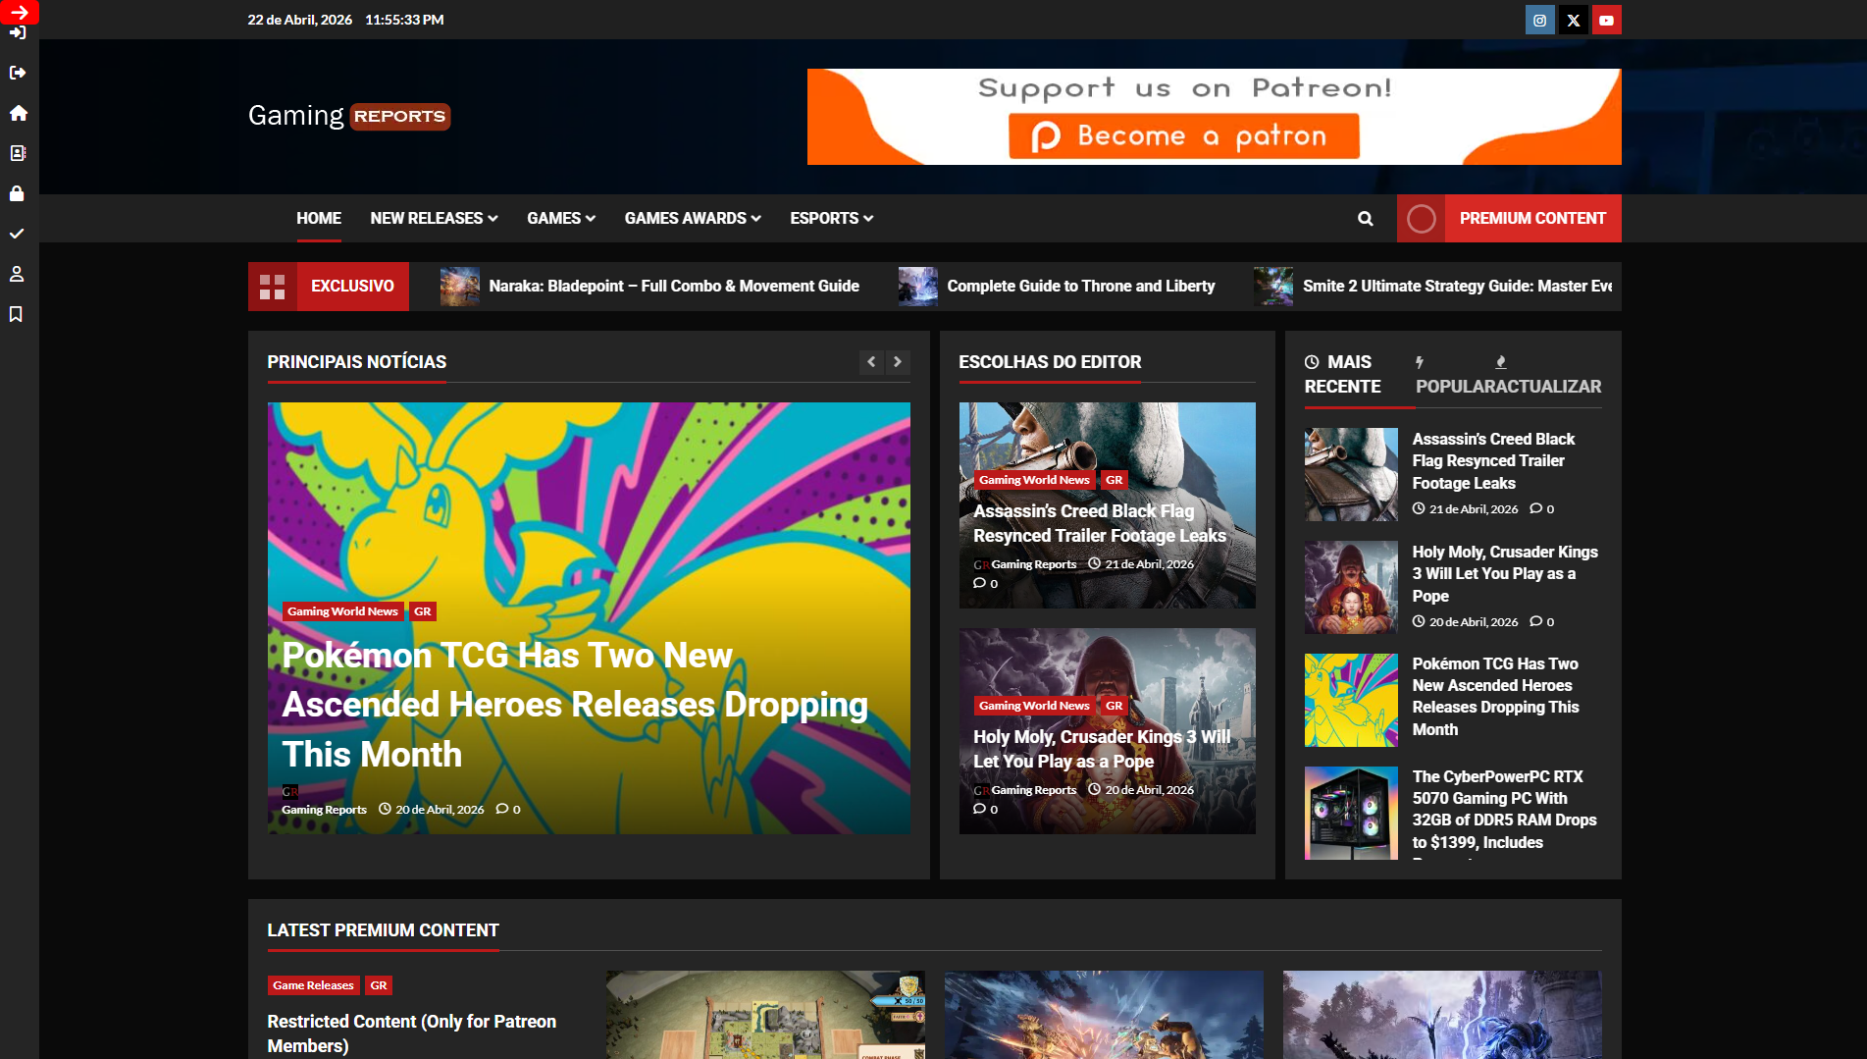1867x1059 pixels.
Task: Open the Restricted Content (Only for Patreon Members) title
Action: point(412,1033)
